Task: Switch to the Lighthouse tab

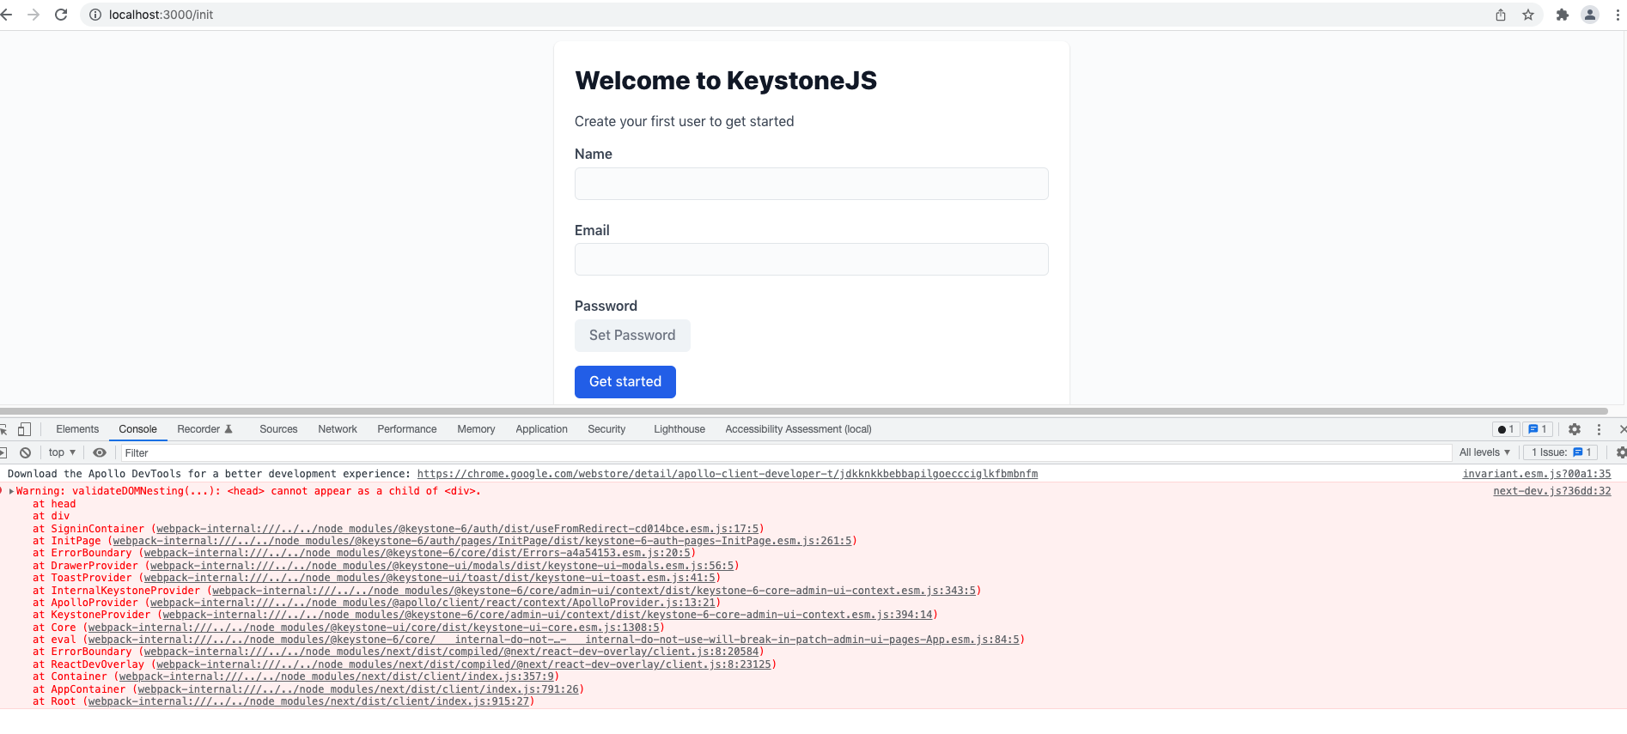Action: coord(679,429)
